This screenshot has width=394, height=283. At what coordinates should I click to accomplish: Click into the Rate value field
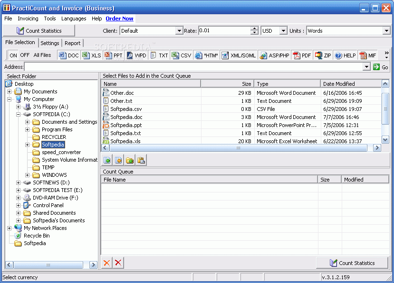pyautogui.click(x=225, y=31)
